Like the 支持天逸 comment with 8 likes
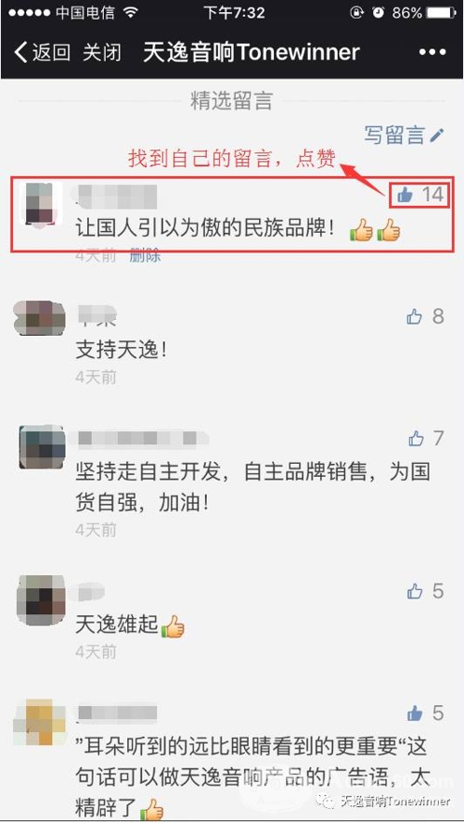 coord(414,316)
